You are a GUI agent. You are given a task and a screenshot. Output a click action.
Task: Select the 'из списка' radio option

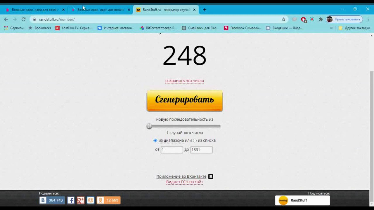[195, 141]
